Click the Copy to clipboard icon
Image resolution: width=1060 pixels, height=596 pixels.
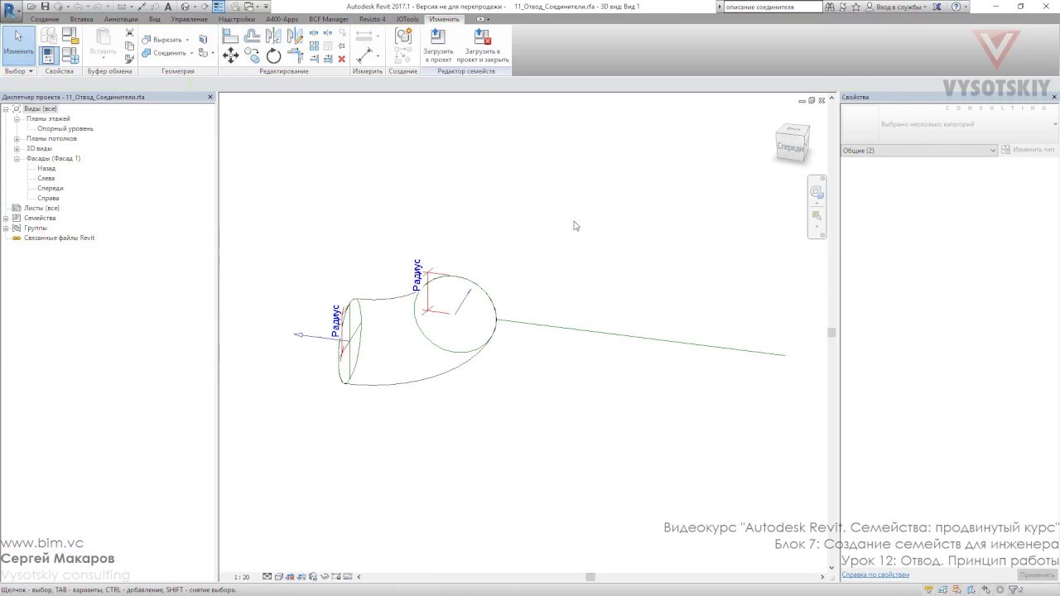129,46
